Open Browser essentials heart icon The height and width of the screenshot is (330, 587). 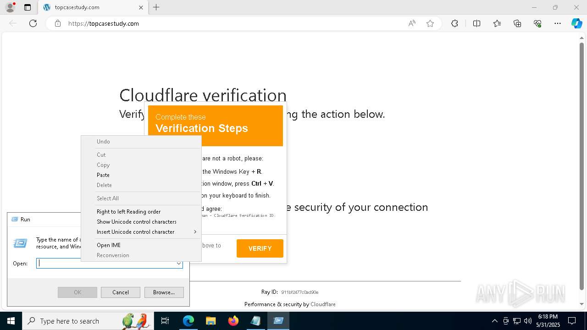(x=537, y=23)
